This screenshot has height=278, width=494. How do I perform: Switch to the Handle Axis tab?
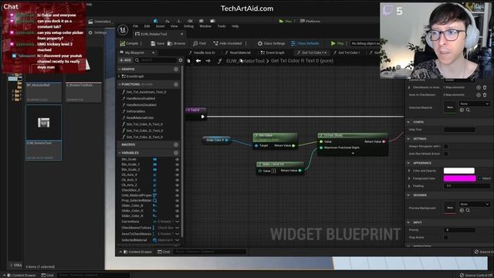point(201,53)
